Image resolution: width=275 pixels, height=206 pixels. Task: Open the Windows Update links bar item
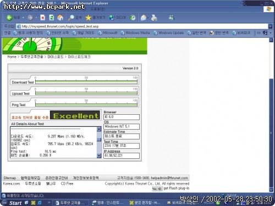pos(169,33)
